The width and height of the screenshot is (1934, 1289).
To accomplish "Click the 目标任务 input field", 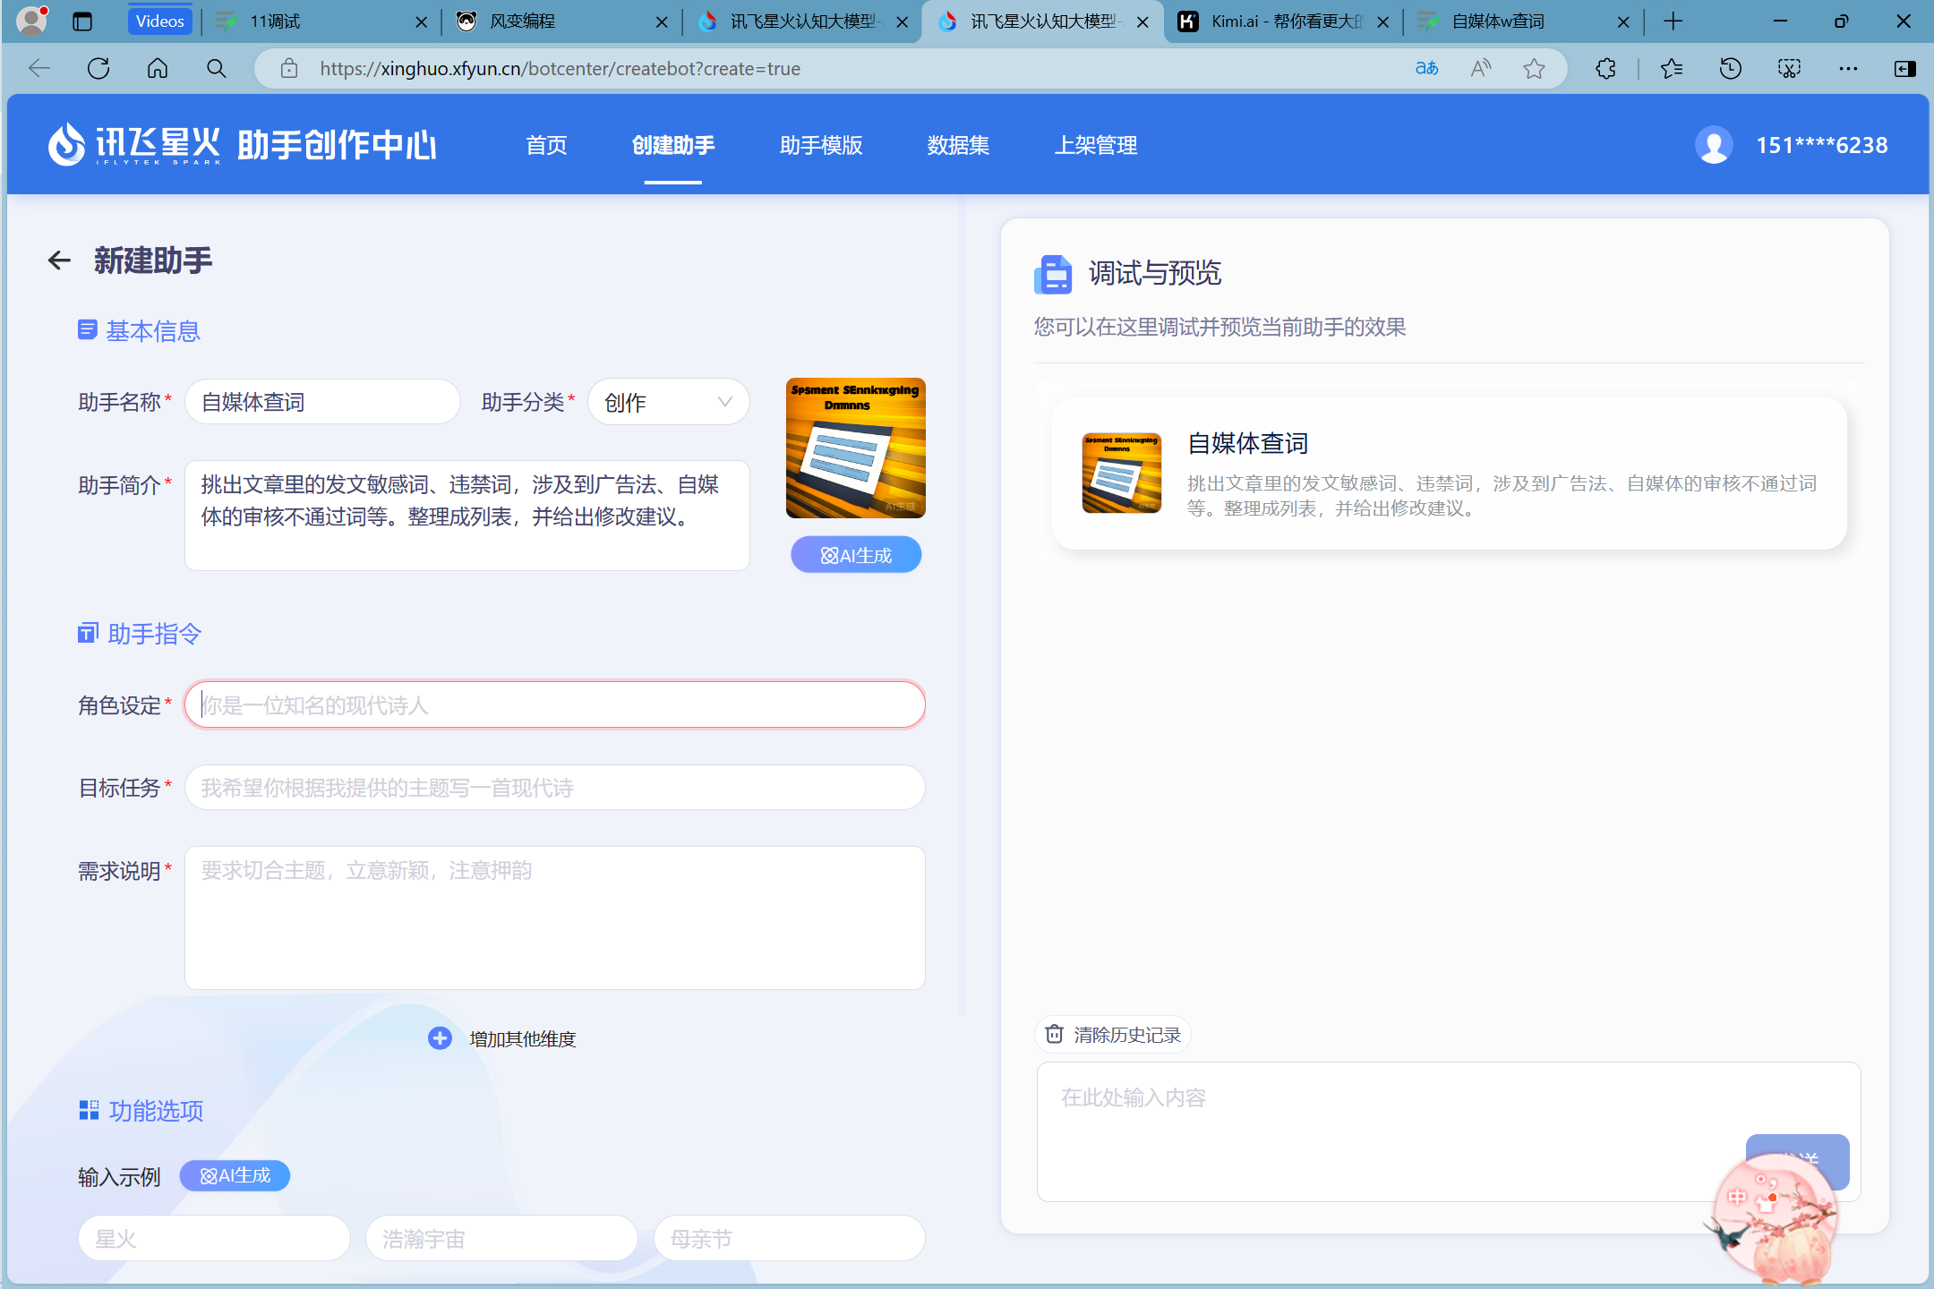I will pos(554,788).
